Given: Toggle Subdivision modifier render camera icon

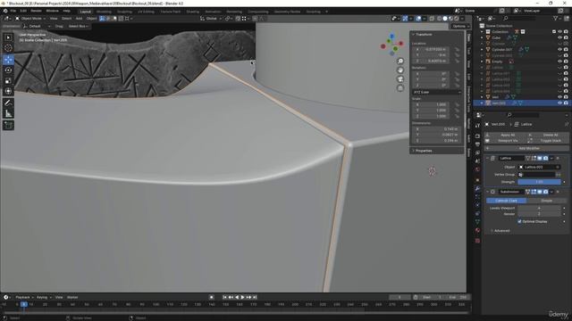Looking at the screenshot, I should click(545, 192).
